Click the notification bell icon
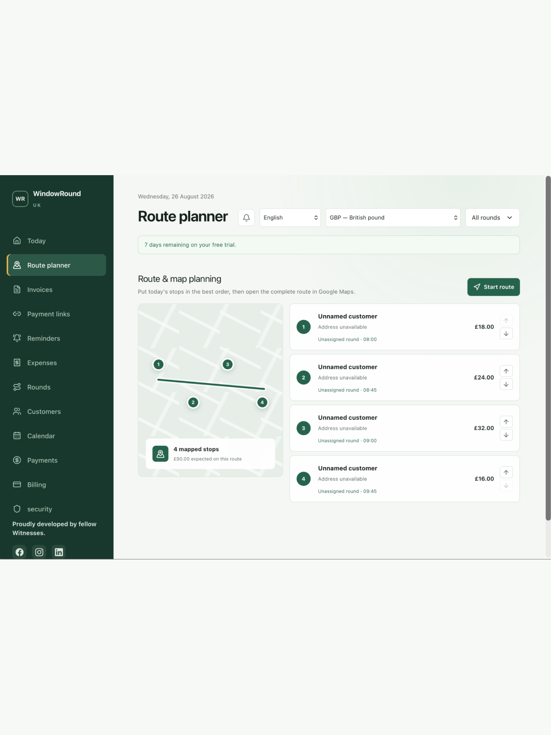 click(246, 217)
